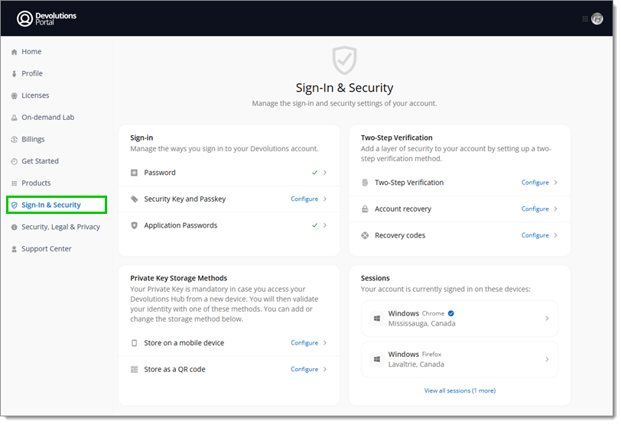Image resolution: width=621 pixels, height=424 pixels.
Task: Configure Account recovery
Action: (535, 209)
